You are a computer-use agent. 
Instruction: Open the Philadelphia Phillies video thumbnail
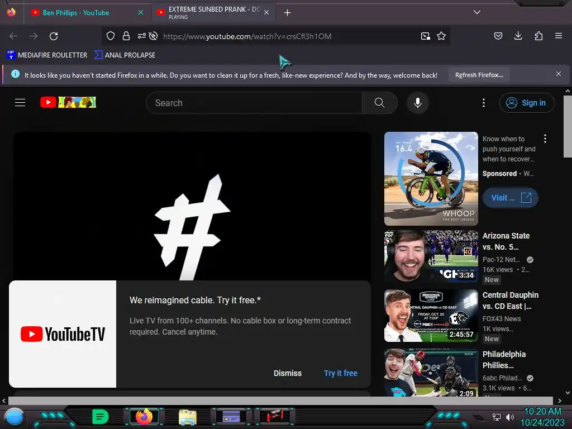tap(431, 373)
